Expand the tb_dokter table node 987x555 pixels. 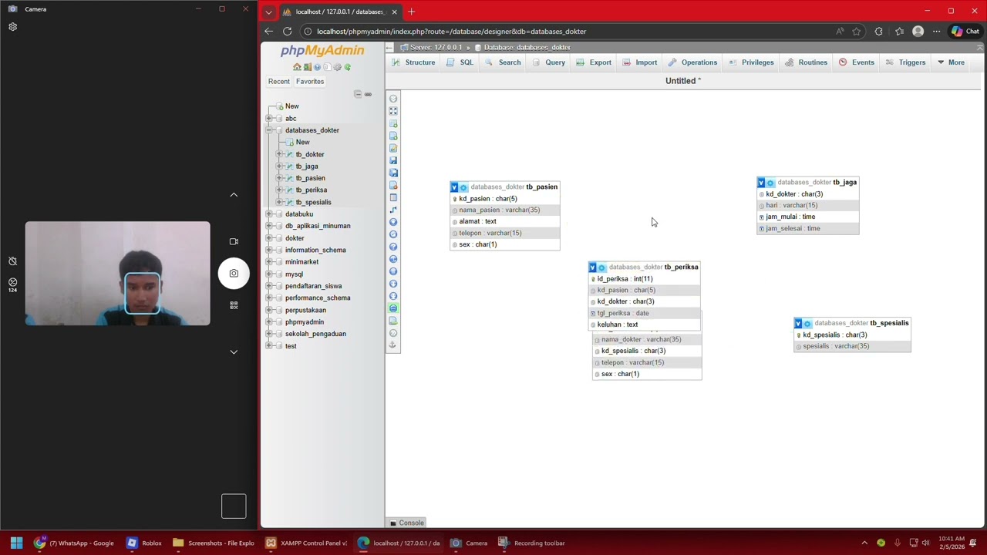coord(280,154)
